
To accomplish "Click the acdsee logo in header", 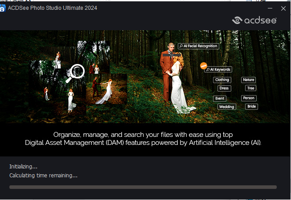I will tap(254, 20).
